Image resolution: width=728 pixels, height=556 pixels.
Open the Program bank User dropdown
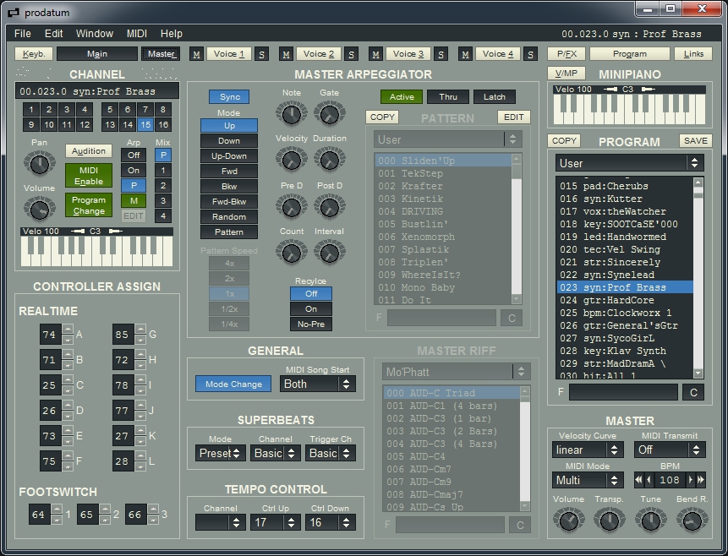click(x=630, y=163)
